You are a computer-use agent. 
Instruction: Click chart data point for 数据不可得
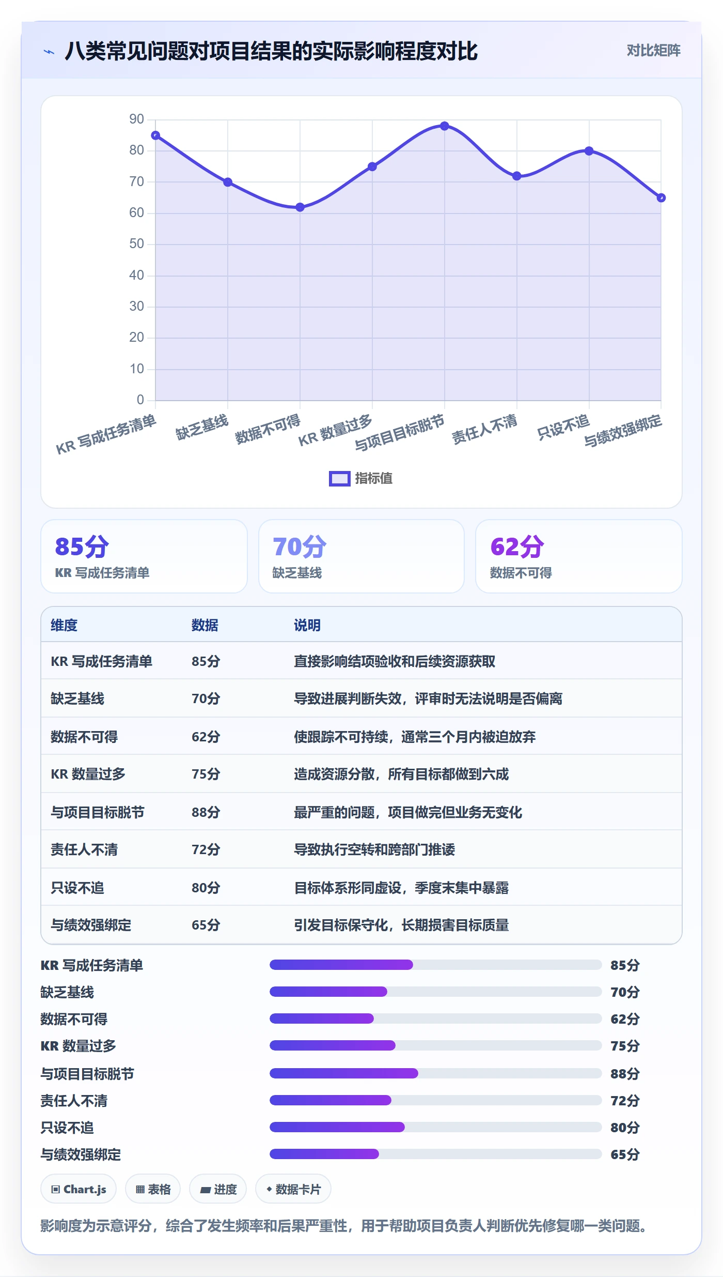coord(300,207)
